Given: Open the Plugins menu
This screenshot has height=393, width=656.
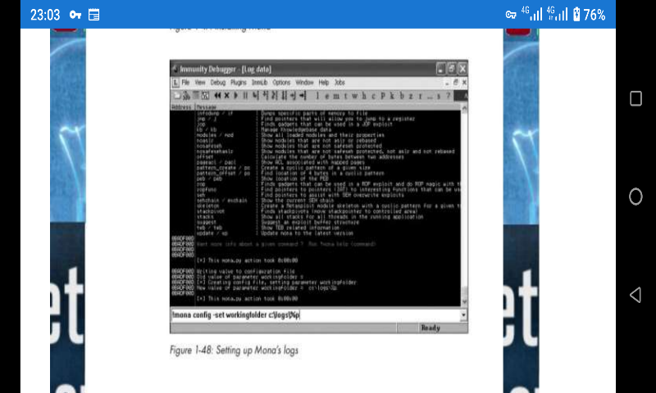Looking at the screenshot, I should [239, 82].
